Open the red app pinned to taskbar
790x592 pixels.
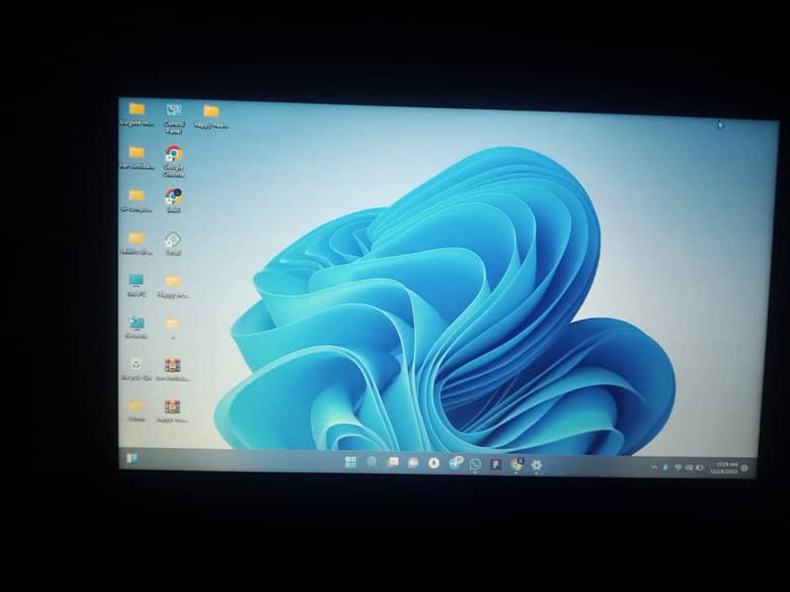coord(496,465)
